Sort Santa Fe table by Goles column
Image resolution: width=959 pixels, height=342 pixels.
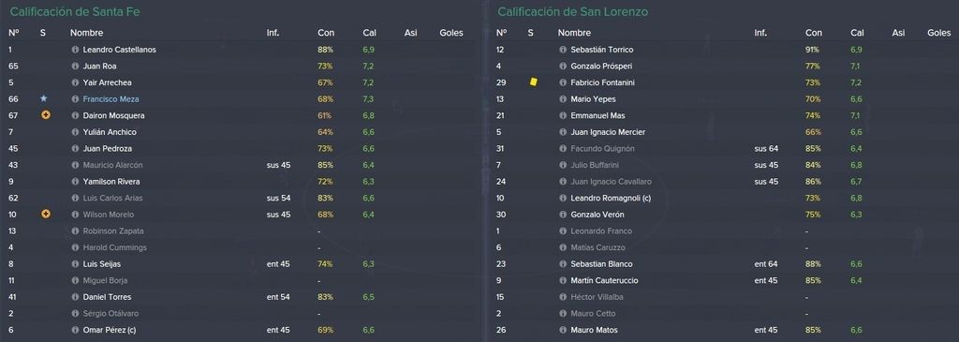click(451, 33)
